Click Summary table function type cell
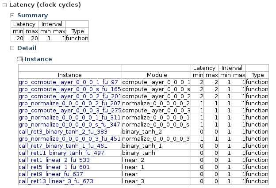The width and height of the screenshot is (276, 188). (x=77, y=38)
